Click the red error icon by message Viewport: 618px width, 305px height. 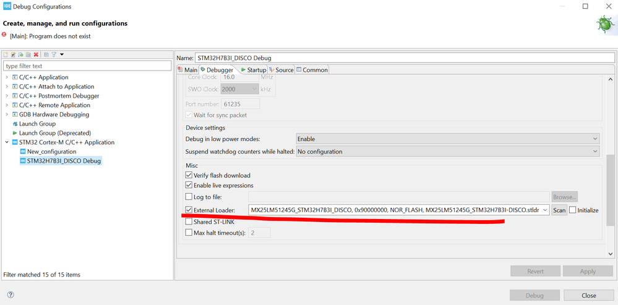[x=4, y=35]
